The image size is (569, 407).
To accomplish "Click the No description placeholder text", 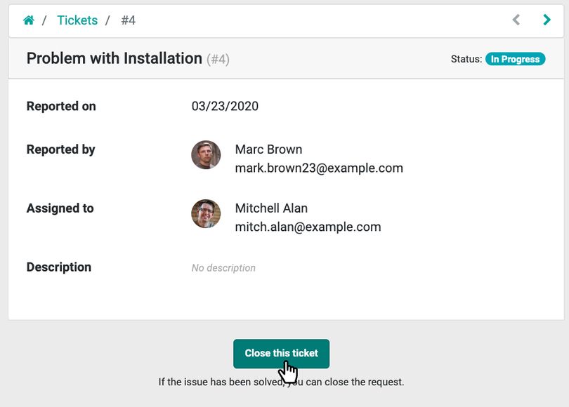I will click(223, 268).
